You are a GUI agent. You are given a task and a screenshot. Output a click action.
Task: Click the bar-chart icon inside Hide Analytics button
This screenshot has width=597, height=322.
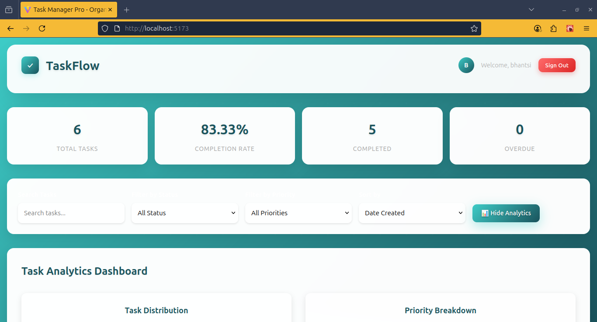[x=484, y=213]
